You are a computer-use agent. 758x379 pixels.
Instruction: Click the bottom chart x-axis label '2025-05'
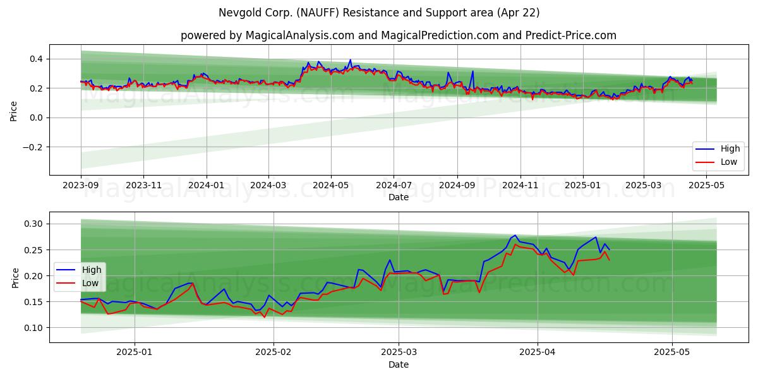tap(672, 353)
